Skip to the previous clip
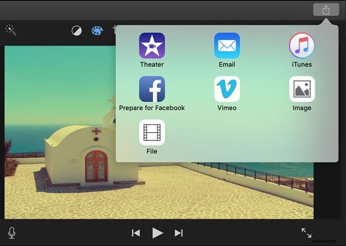Image resolution: width=346 pixels, height=246 pixels. click(x=136, y=233)
